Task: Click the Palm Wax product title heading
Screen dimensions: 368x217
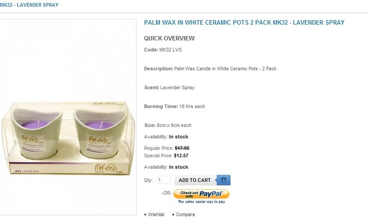Action: pos(244,22)
